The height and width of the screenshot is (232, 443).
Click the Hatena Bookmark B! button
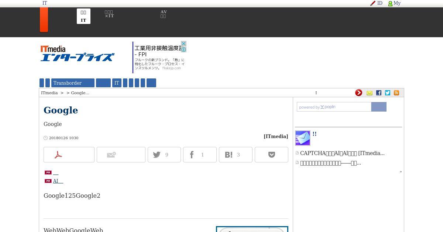tap(236, 155)
